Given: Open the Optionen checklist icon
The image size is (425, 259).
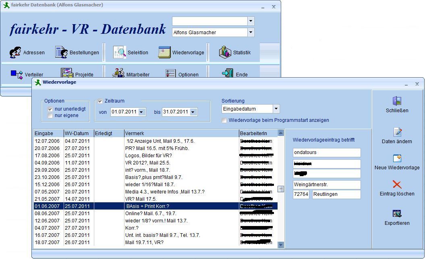Looking at the screenshot, I should (x=170, y=74).
